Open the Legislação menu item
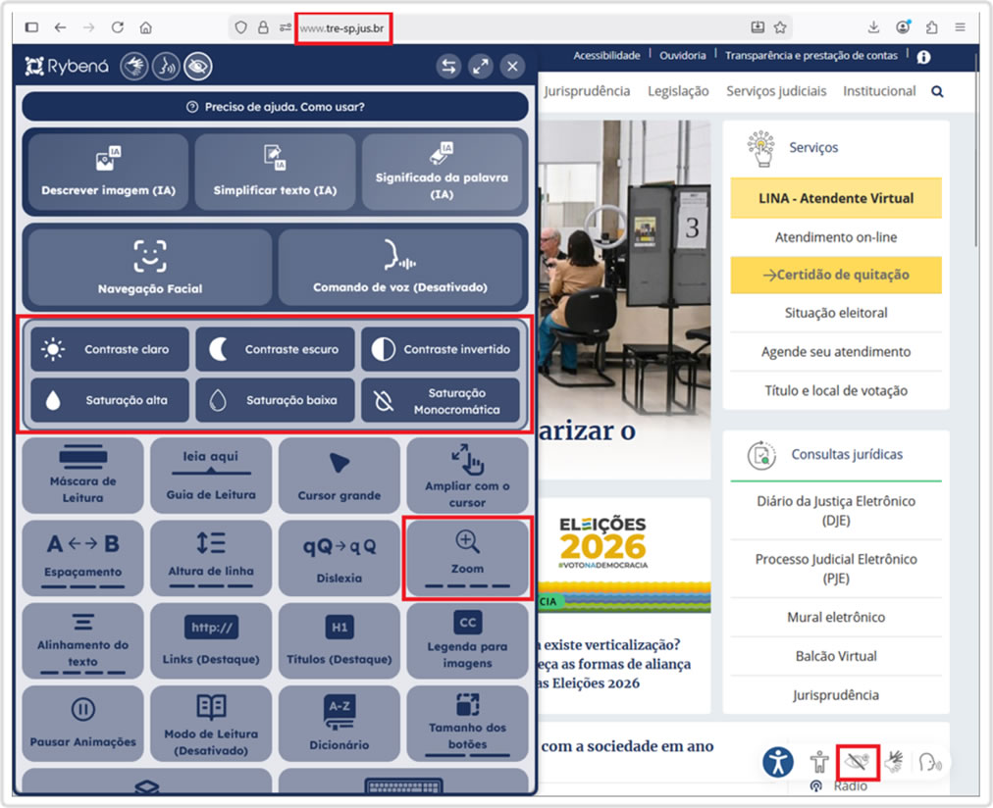 [678, 91]
